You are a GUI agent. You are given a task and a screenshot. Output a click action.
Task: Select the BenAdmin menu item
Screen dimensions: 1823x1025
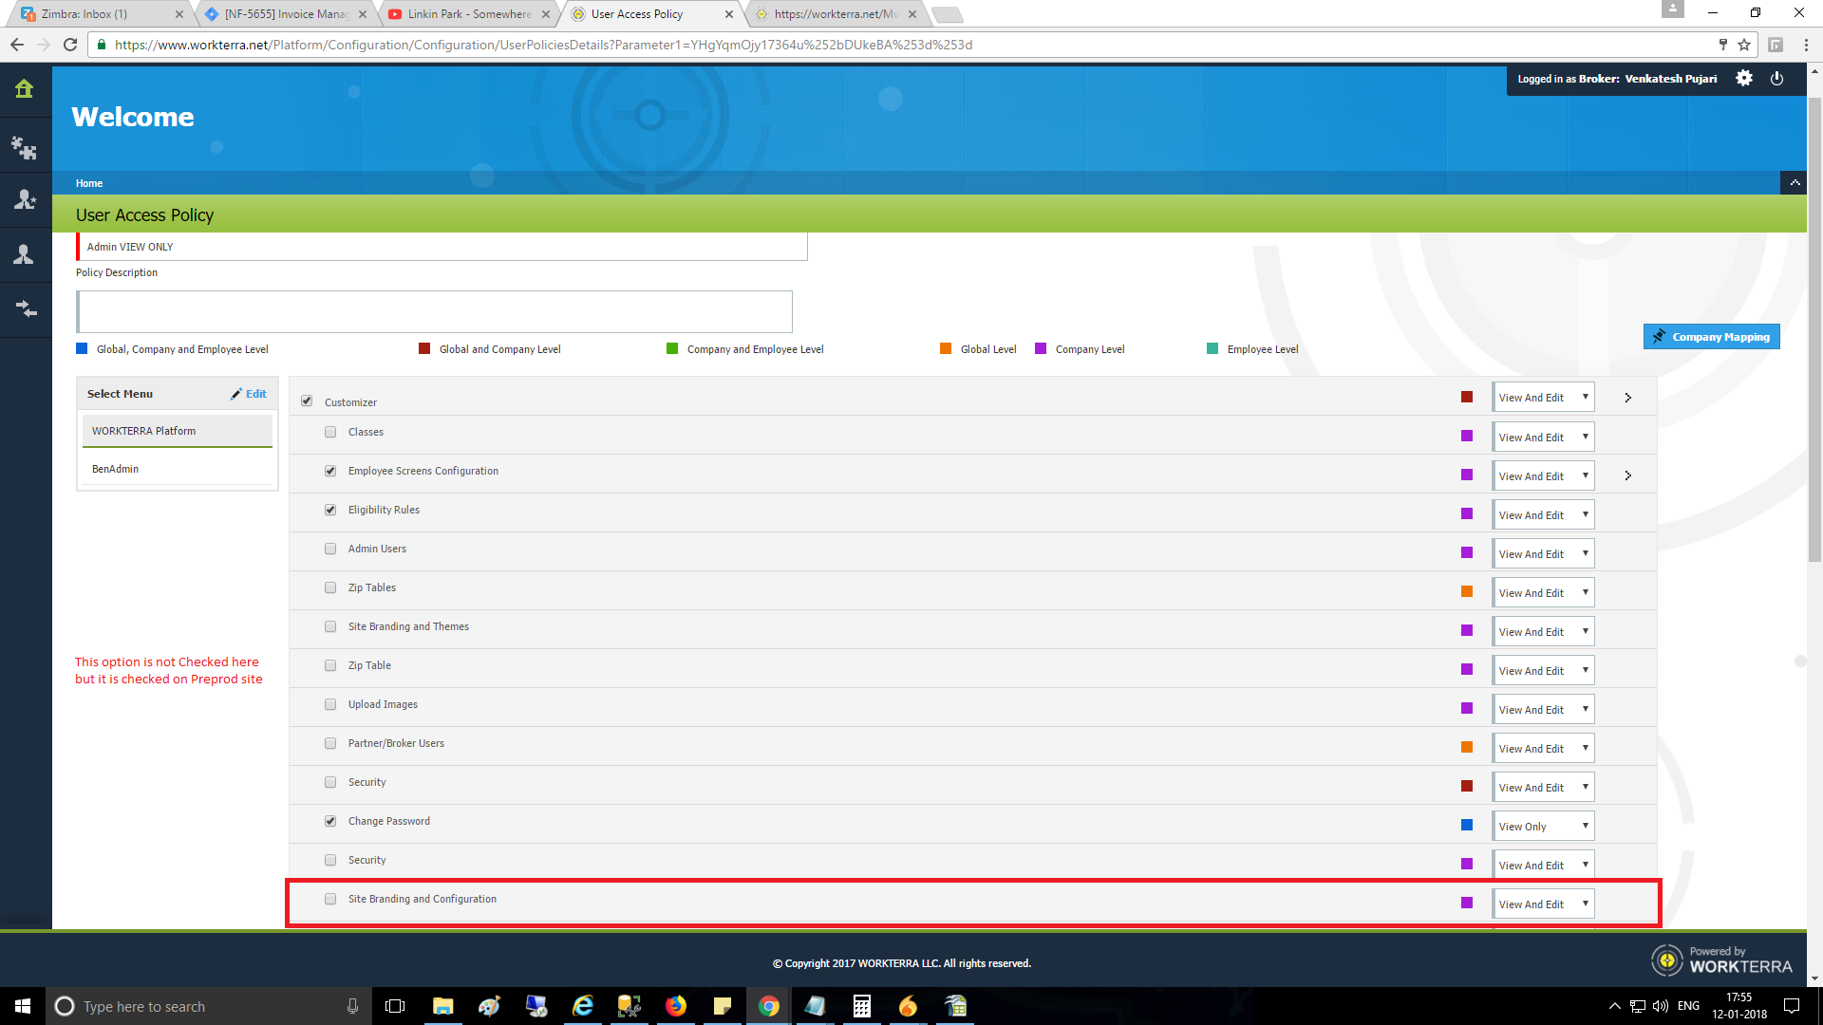pyautogui.click(x=116, y=469)
